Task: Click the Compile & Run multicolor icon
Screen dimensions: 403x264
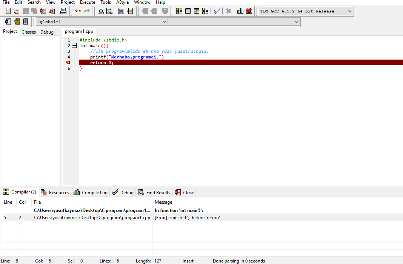Action: (196, 11)
